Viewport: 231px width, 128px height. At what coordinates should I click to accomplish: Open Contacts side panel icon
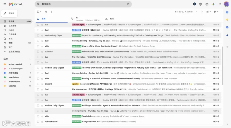tap(227, 35)
